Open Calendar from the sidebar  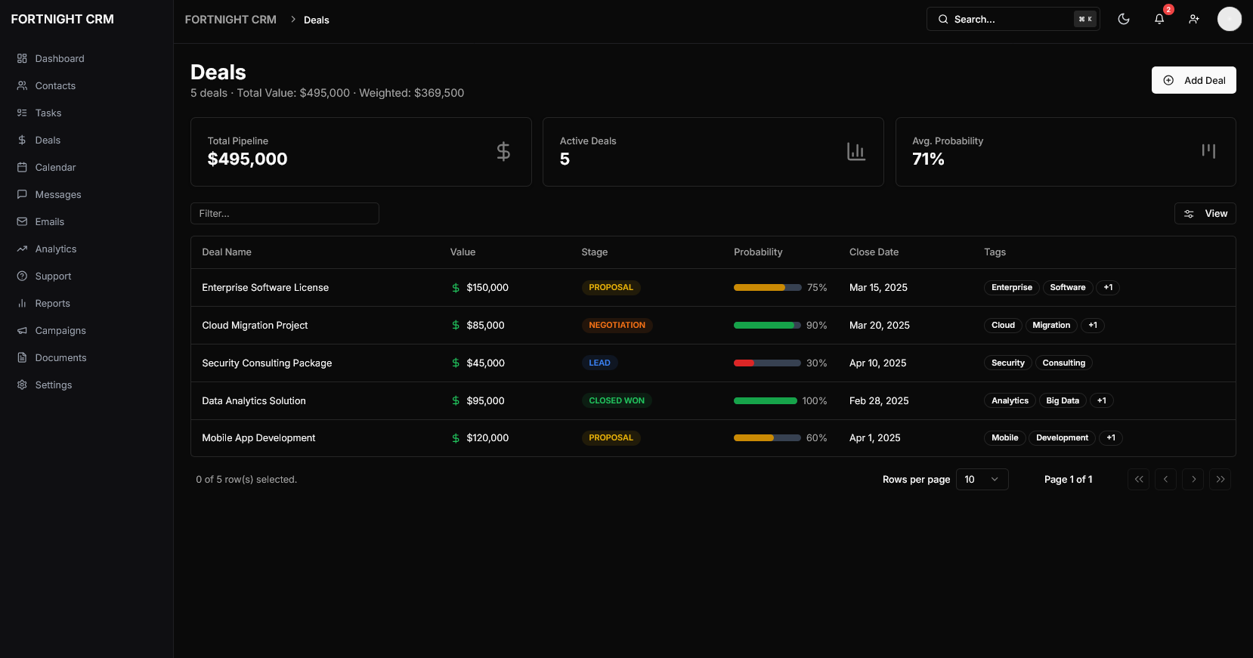click(86, 167)
